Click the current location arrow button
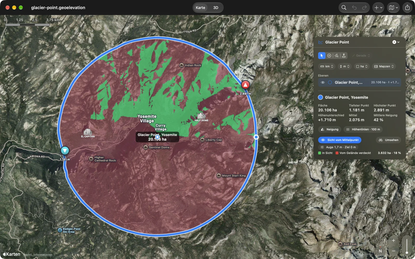This screenshot has height=259, width=415. coord(406,23)
